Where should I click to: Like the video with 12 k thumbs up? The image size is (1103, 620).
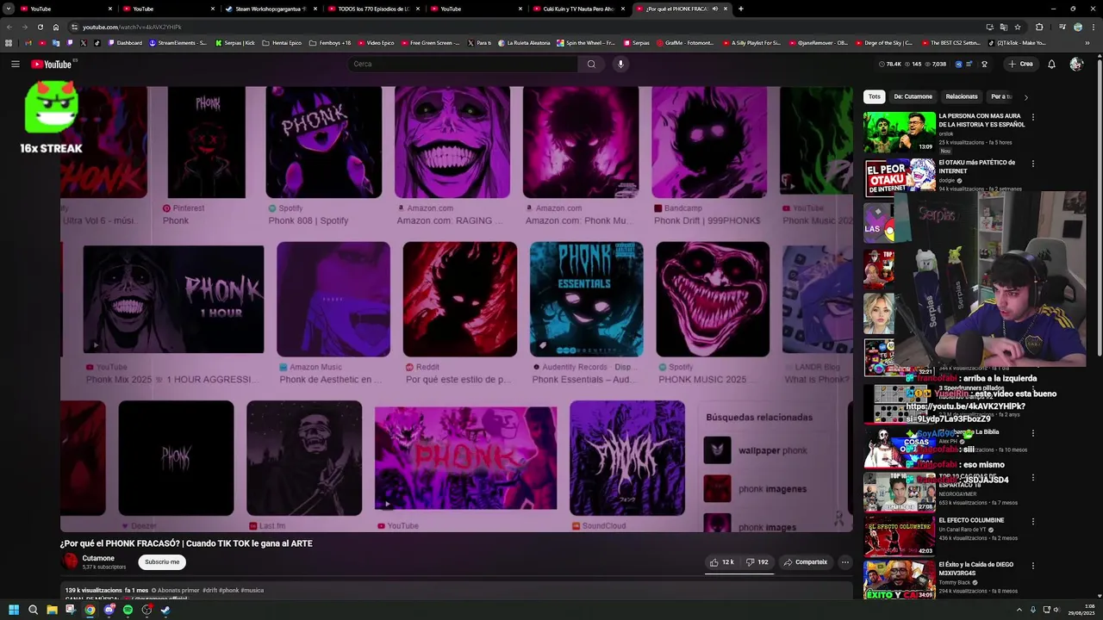[721, 562]
